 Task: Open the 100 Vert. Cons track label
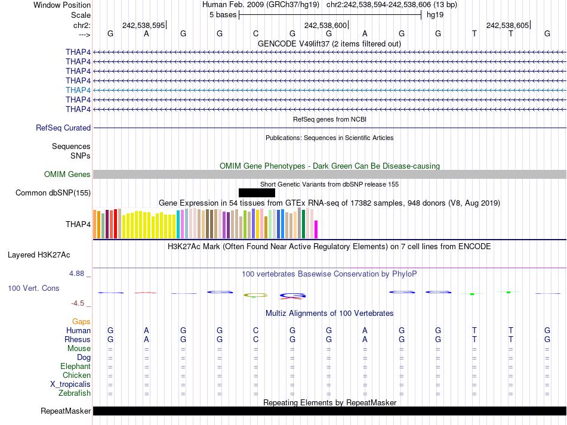tap(33, 288)
